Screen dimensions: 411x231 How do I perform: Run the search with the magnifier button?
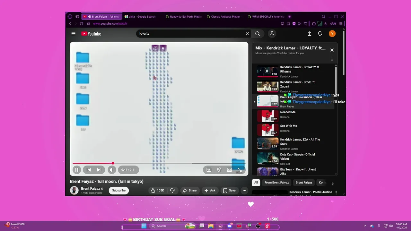pyautogui.click(x=258, y=34)
